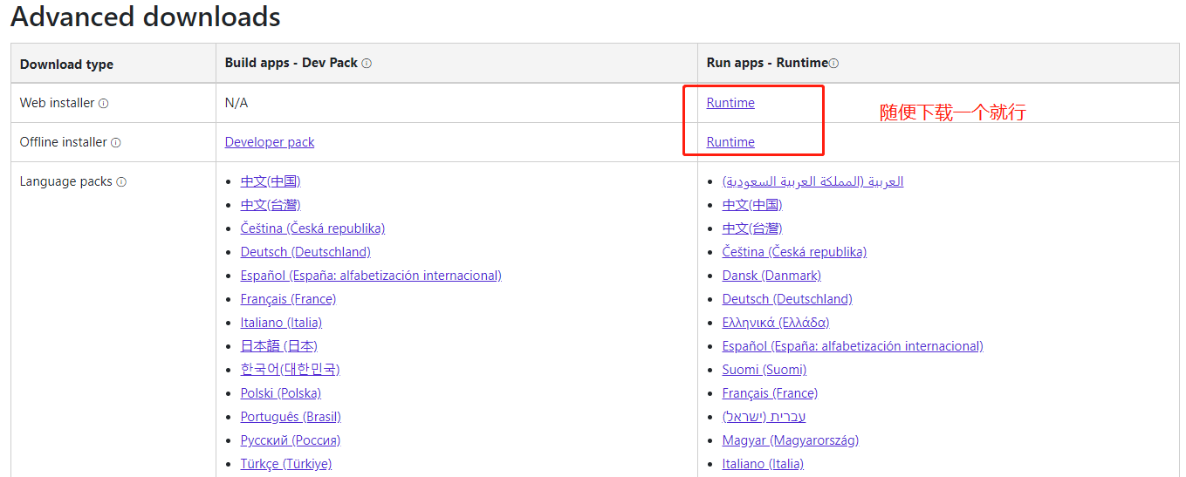1186x477 pixels.
Task: Download the Web installer Runtime
Action: (x=730, y=103)
